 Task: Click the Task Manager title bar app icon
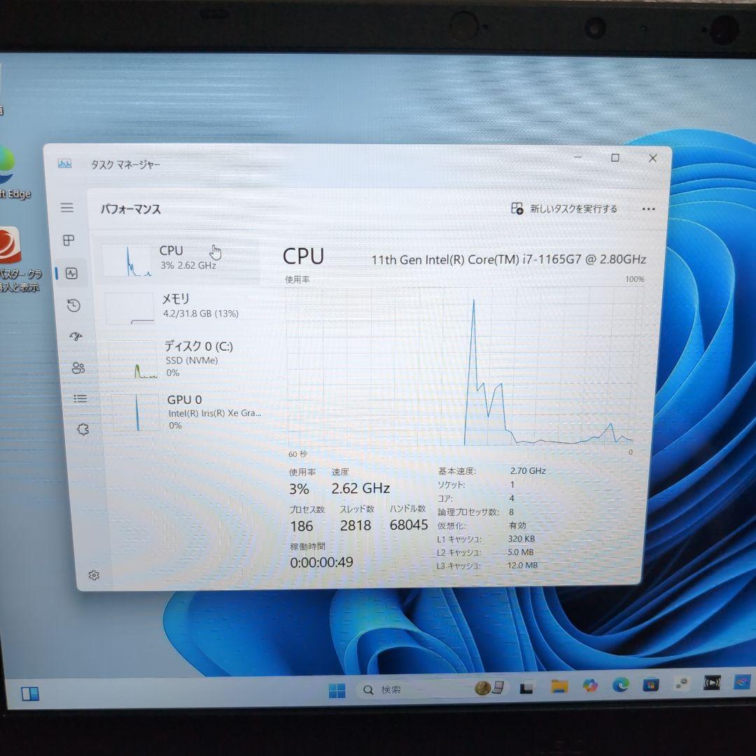pyautogui.click(x=64, y=164)
